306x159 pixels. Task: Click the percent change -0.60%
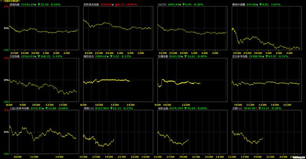pyautogui.click(x=63, y=108)
